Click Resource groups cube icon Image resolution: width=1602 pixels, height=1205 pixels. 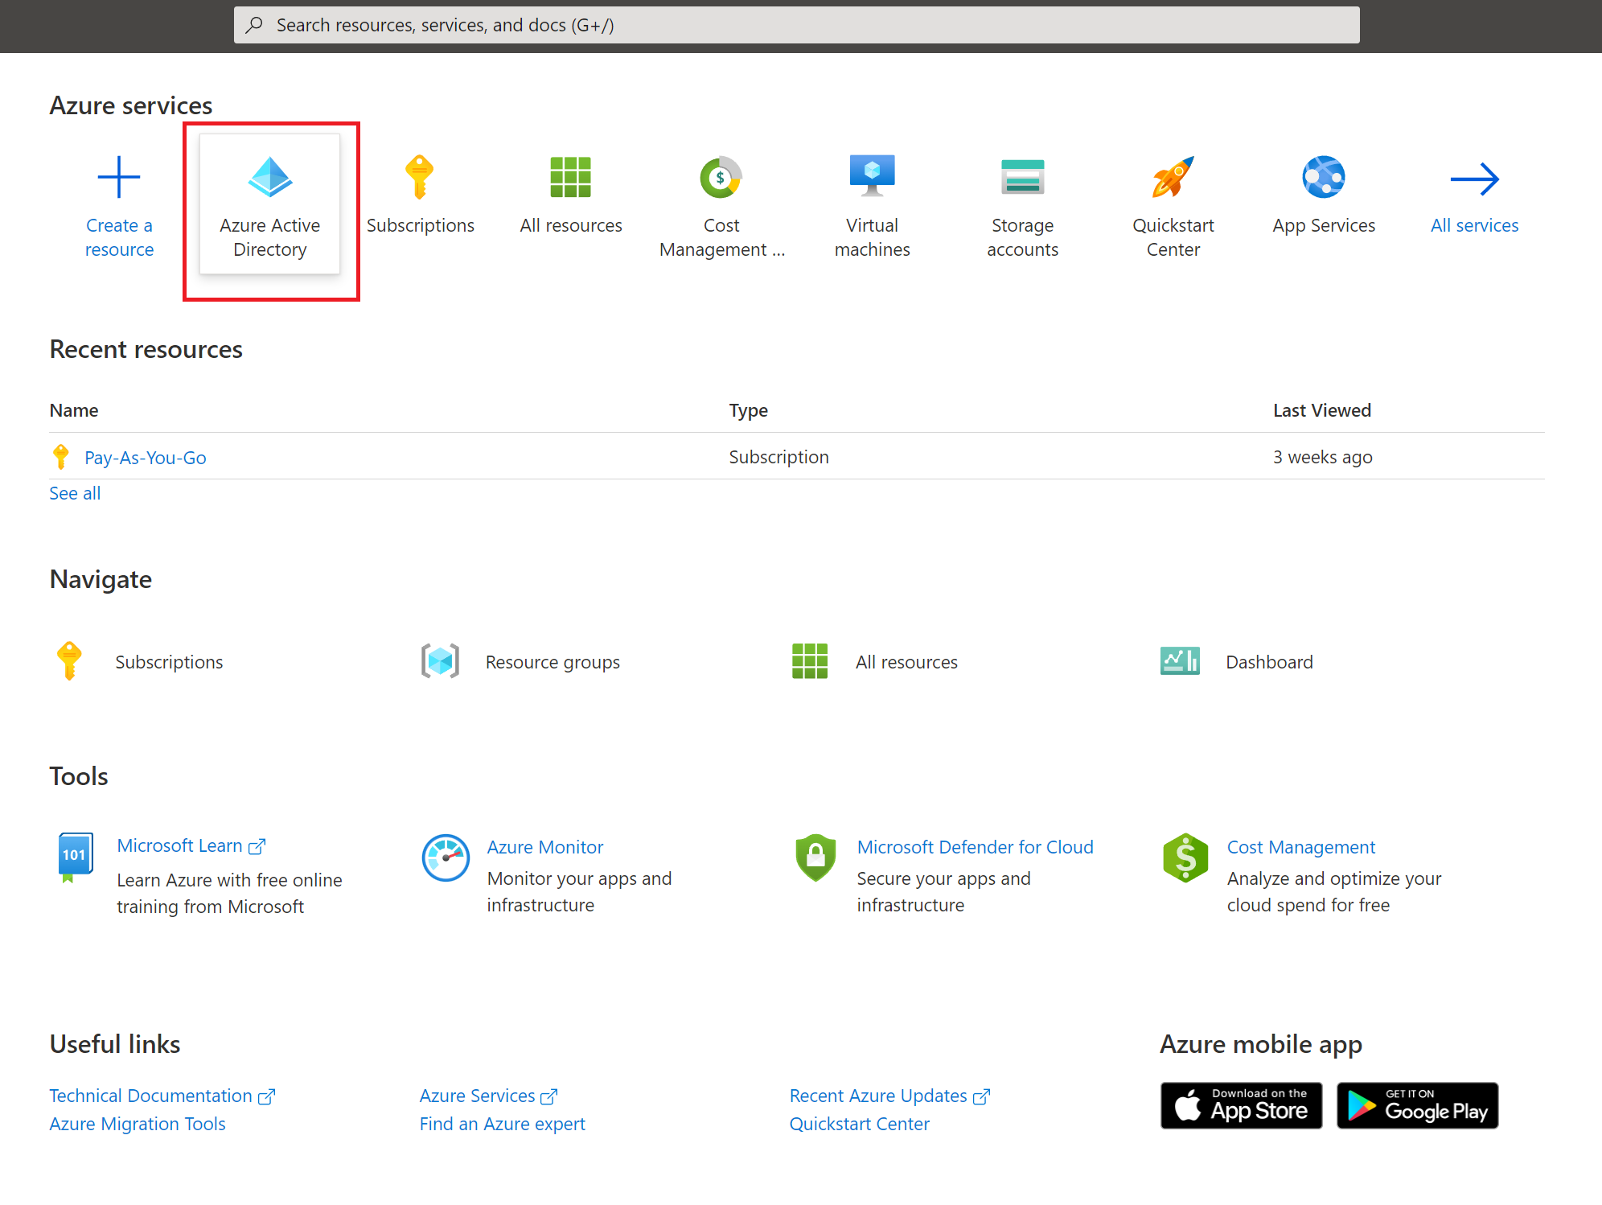[x=441, y=661]
